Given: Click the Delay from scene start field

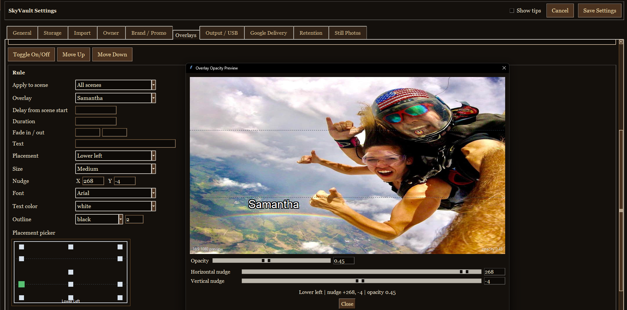Looking at the screenshot, I should pos(96,110).
